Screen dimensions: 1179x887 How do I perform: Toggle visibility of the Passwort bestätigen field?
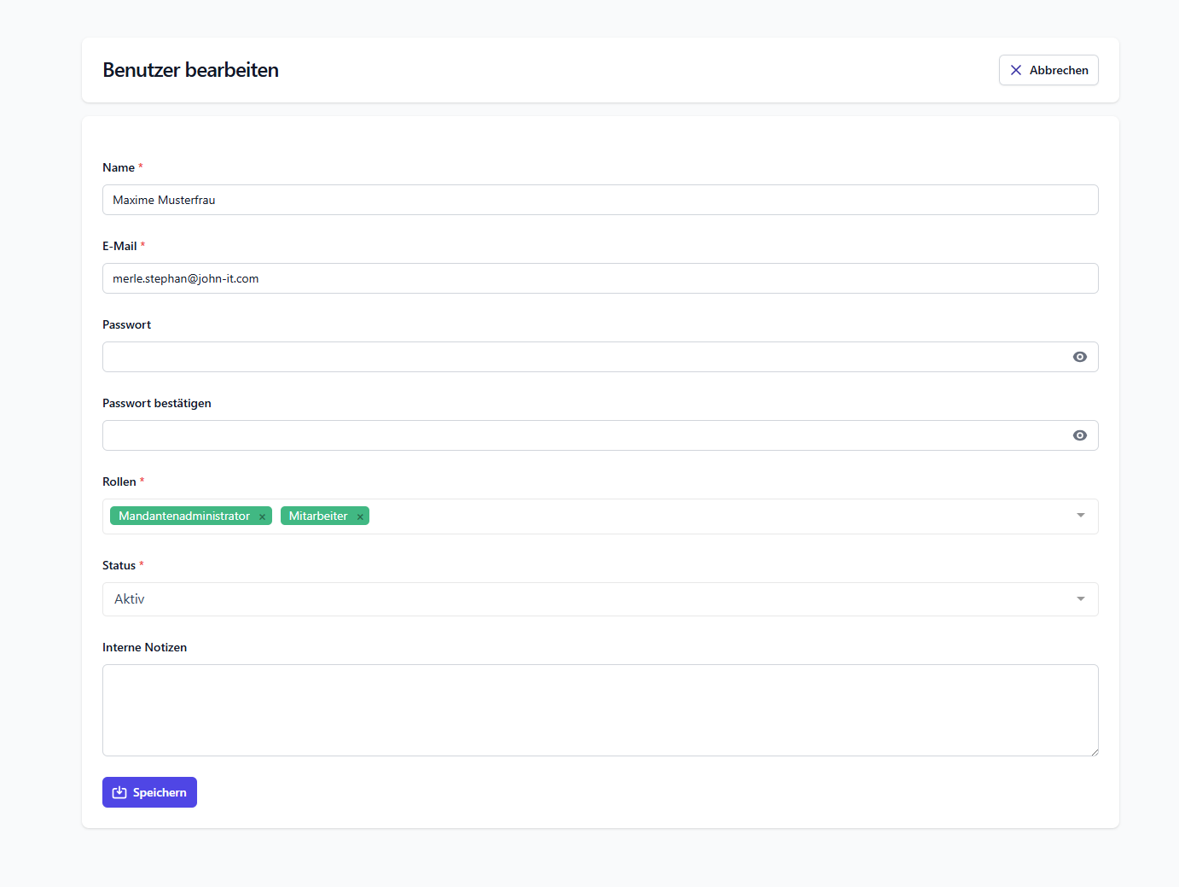click(x=1079, y=435)
